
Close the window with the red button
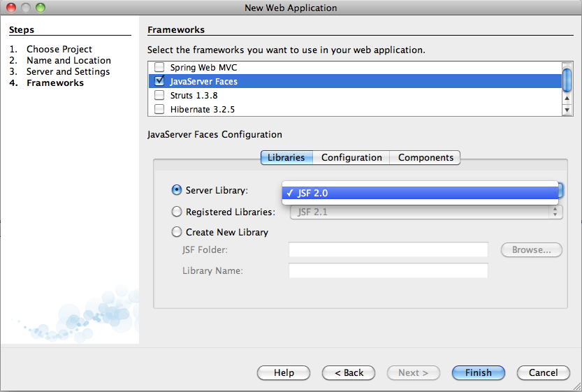click(x=11, y=8)
